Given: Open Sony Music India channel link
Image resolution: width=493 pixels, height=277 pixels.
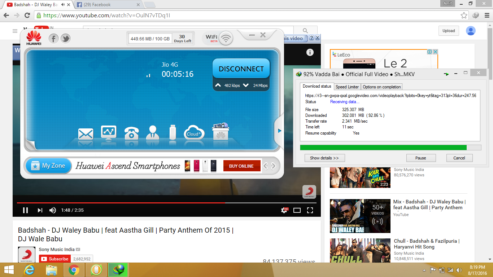Looking at the screenshot, I should pyautogui.click(x=57, y=250).
